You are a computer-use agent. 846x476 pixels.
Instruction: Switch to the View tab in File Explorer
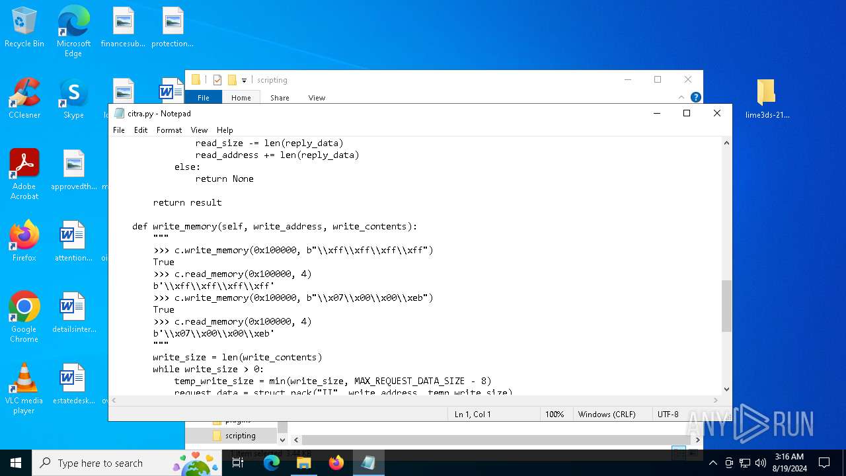(317, 97)
